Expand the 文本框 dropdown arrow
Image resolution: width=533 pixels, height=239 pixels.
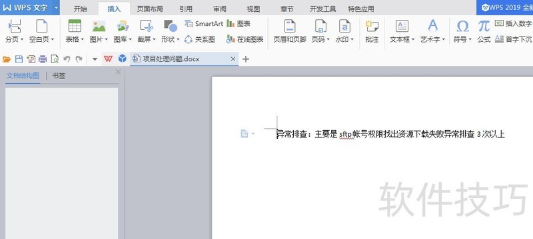pyautogui.click(x=413, y=40)
